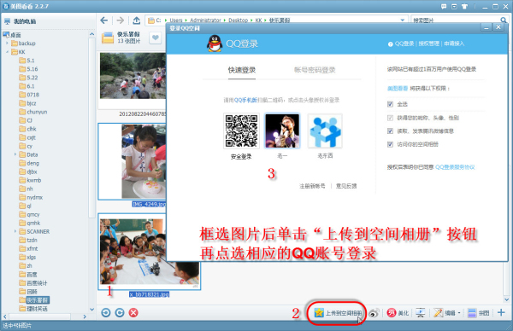
Task: Click the plus icon in bottom toolbar
Action: point(501,313)
